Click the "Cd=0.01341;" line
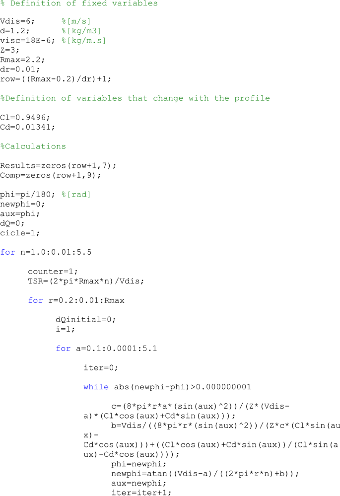 tap(27, 127)
